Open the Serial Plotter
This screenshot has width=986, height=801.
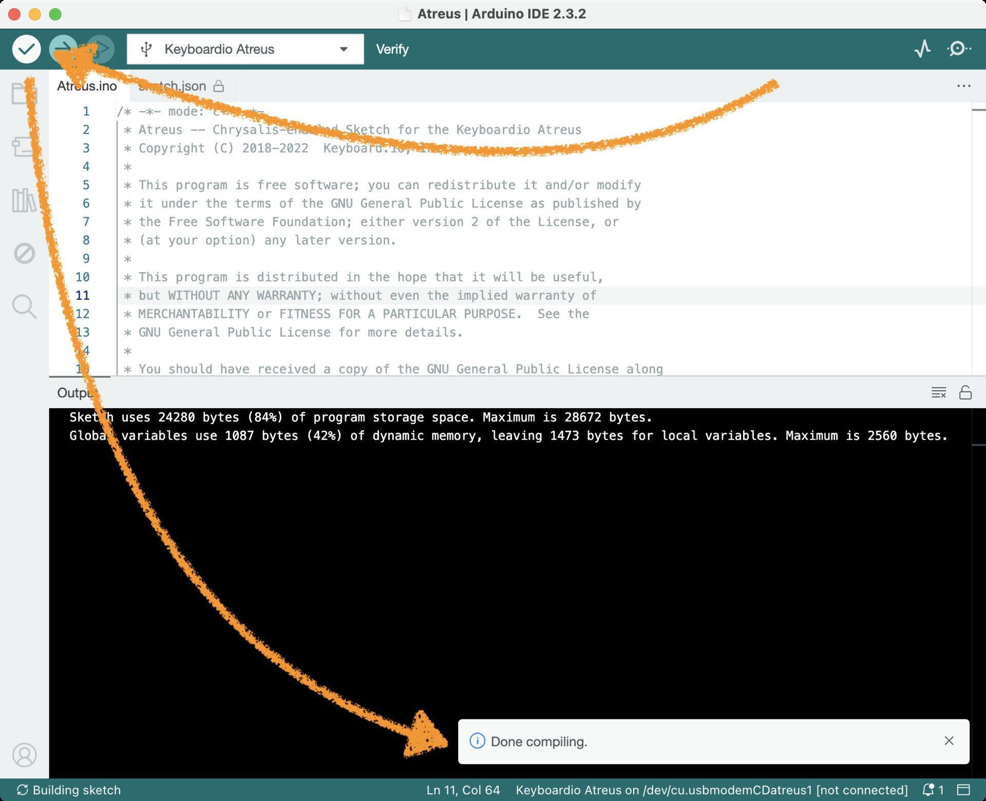click(x=923, y=49)
